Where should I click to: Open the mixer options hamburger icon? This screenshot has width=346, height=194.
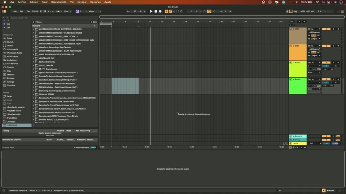pyautogui.click(x=342, y=11)
